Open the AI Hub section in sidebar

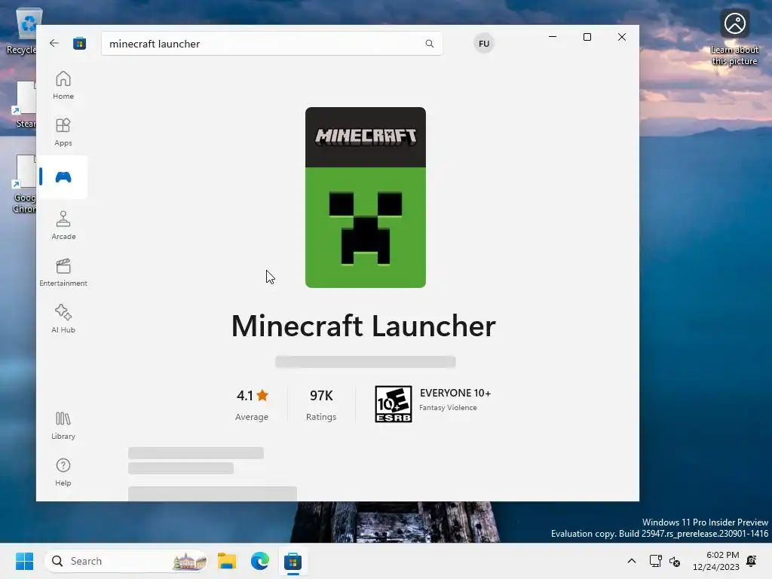click(63, 319)
